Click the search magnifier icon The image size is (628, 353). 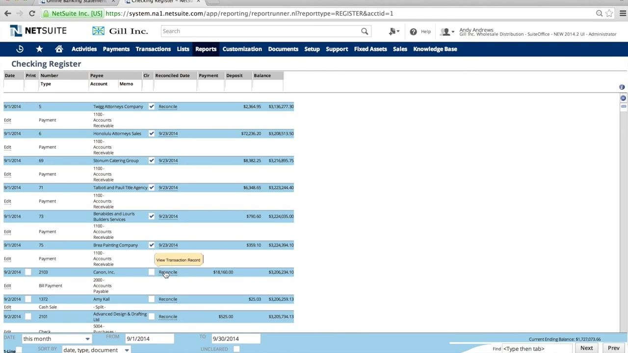click(x=365, y=31)
